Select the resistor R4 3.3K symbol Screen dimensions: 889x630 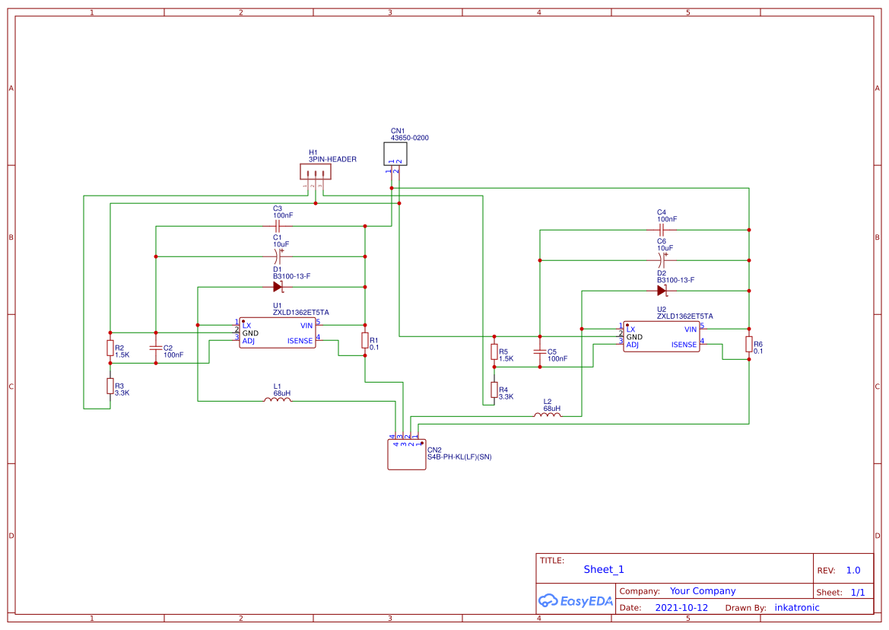point(493,390)
